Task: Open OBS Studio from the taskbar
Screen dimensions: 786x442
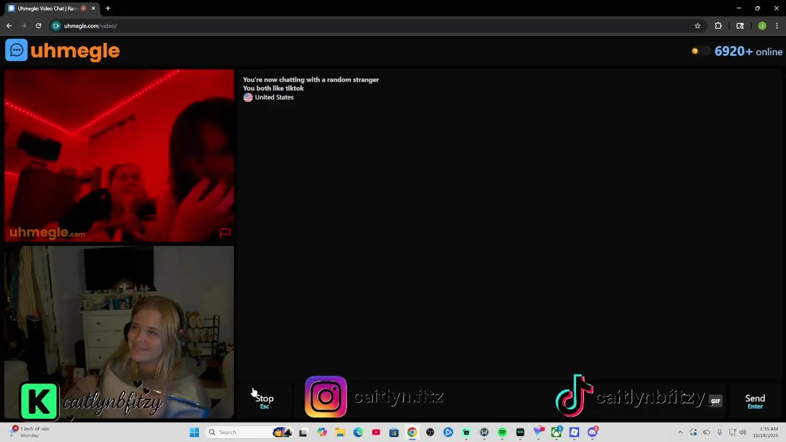Action: coord(430,432)
